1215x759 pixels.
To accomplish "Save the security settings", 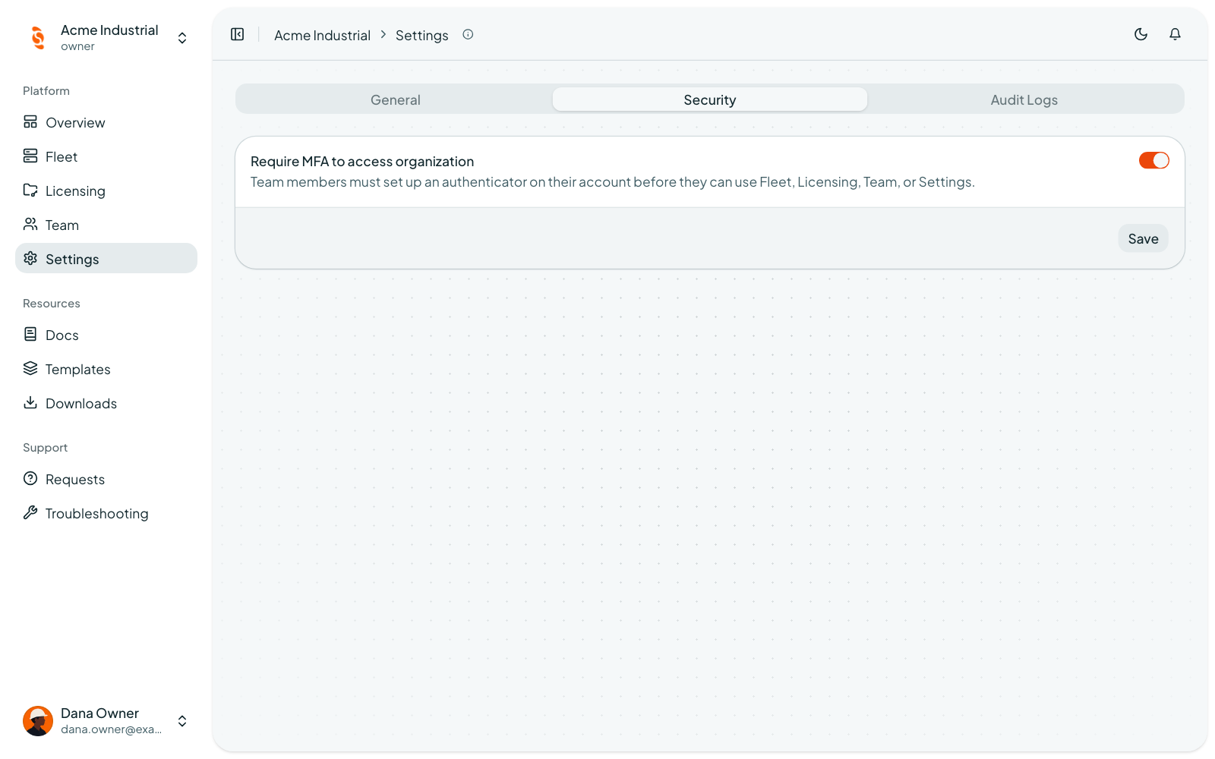I will (1143, 238).
